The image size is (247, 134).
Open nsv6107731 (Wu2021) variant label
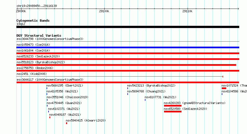click(160, 97)
